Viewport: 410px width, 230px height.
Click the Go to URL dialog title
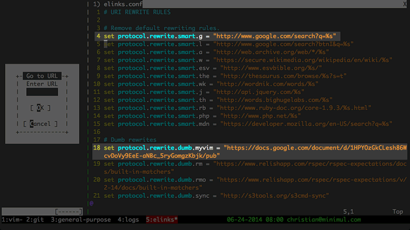click(42, 76)
